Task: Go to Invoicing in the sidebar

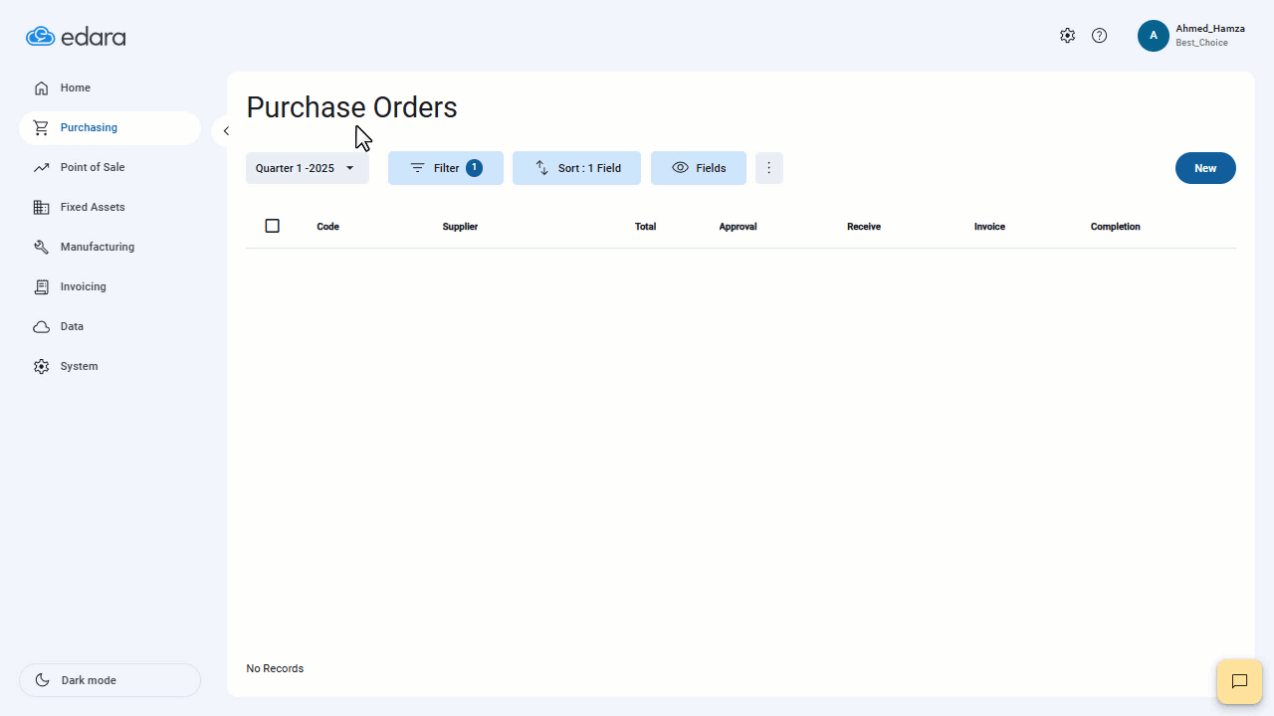Action: coord(109,286)
